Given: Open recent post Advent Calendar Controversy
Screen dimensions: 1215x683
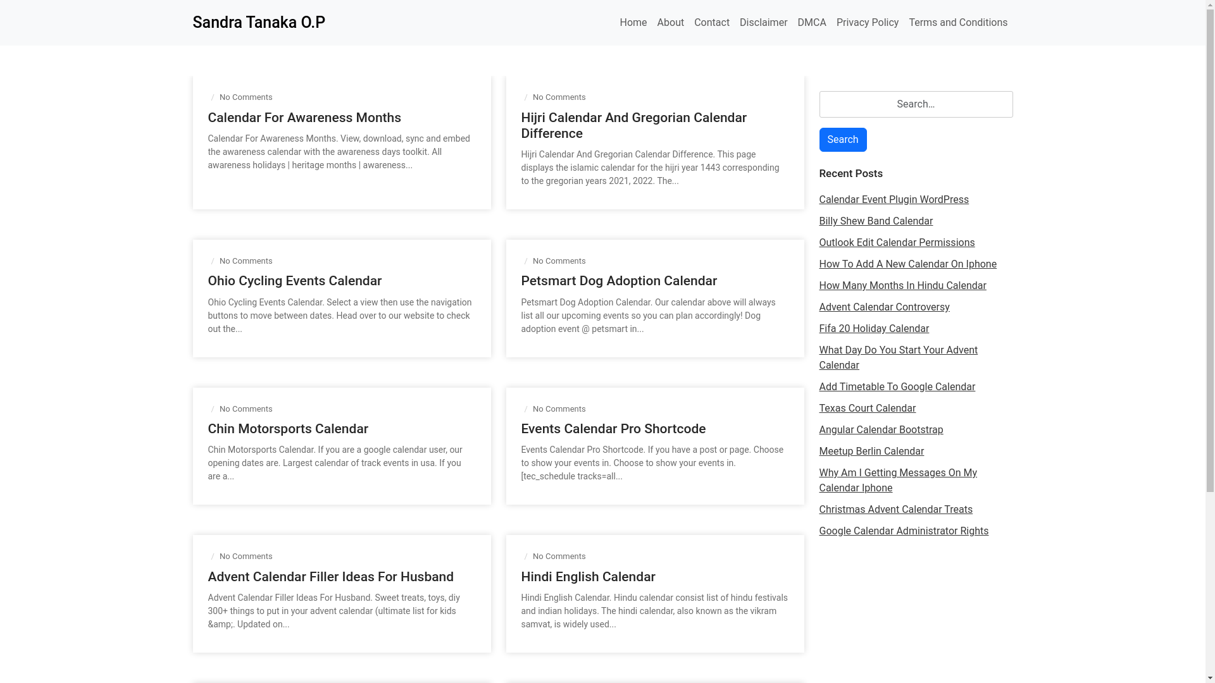Looking at the screenshot, I should pos(883,307).
